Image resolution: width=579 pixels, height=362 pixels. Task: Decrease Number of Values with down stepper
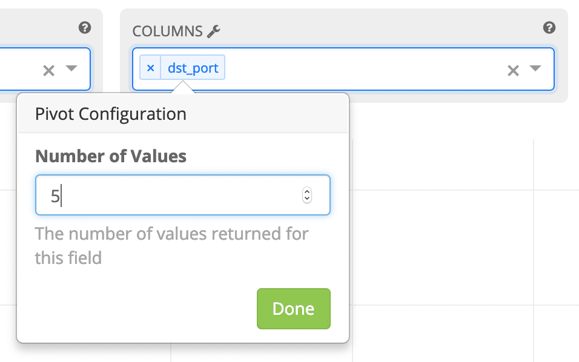pyautogui.click(x=307, y=199)
